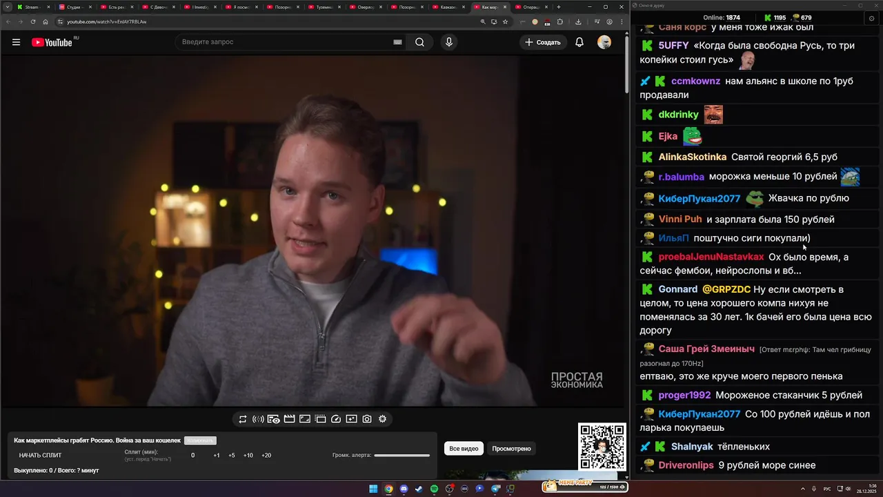Open a new browser tab
The width and height of the screenshot is (883, 497).
(559, 7)
